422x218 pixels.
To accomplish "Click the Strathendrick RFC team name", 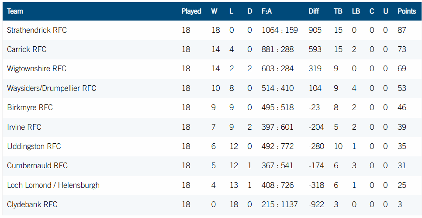I will coord(37,30).
